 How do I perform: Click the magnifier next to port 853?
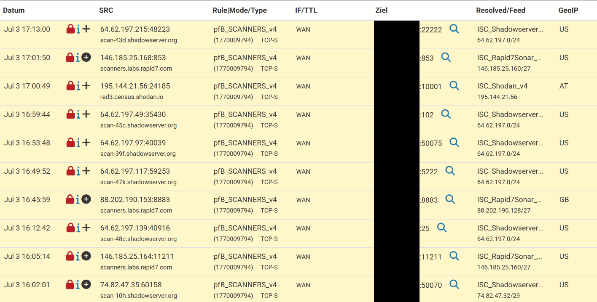pyautogui.click(x=446, y=58)
